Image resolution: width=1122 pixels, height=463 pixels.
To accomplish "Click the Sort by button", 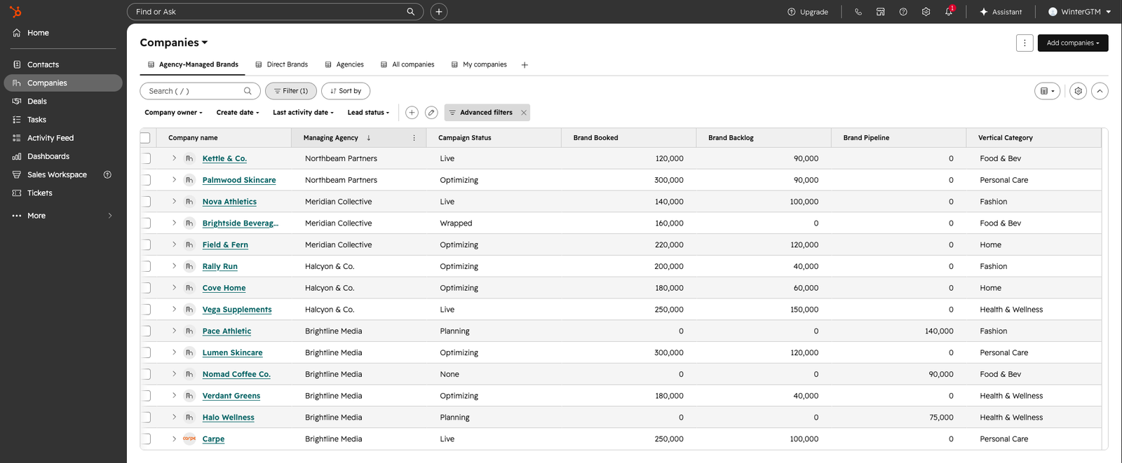I will click(346, 91).
